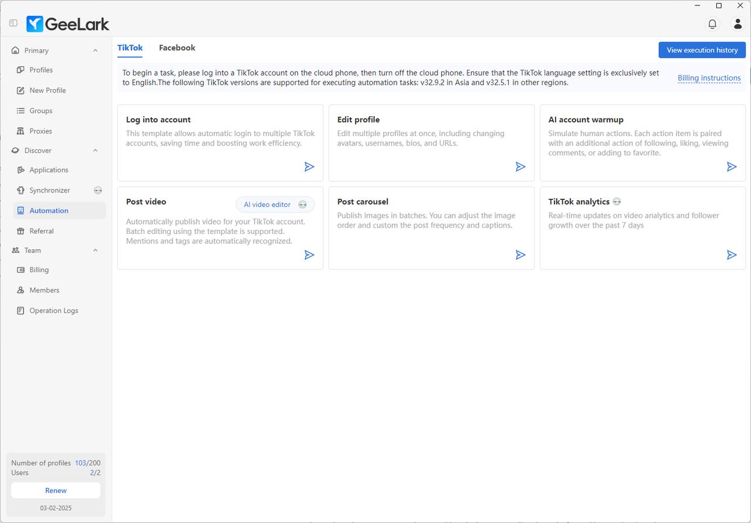Click the Edit profile card title
The height and width of the screenshot is (523, 751).
(x=358, y=120)
